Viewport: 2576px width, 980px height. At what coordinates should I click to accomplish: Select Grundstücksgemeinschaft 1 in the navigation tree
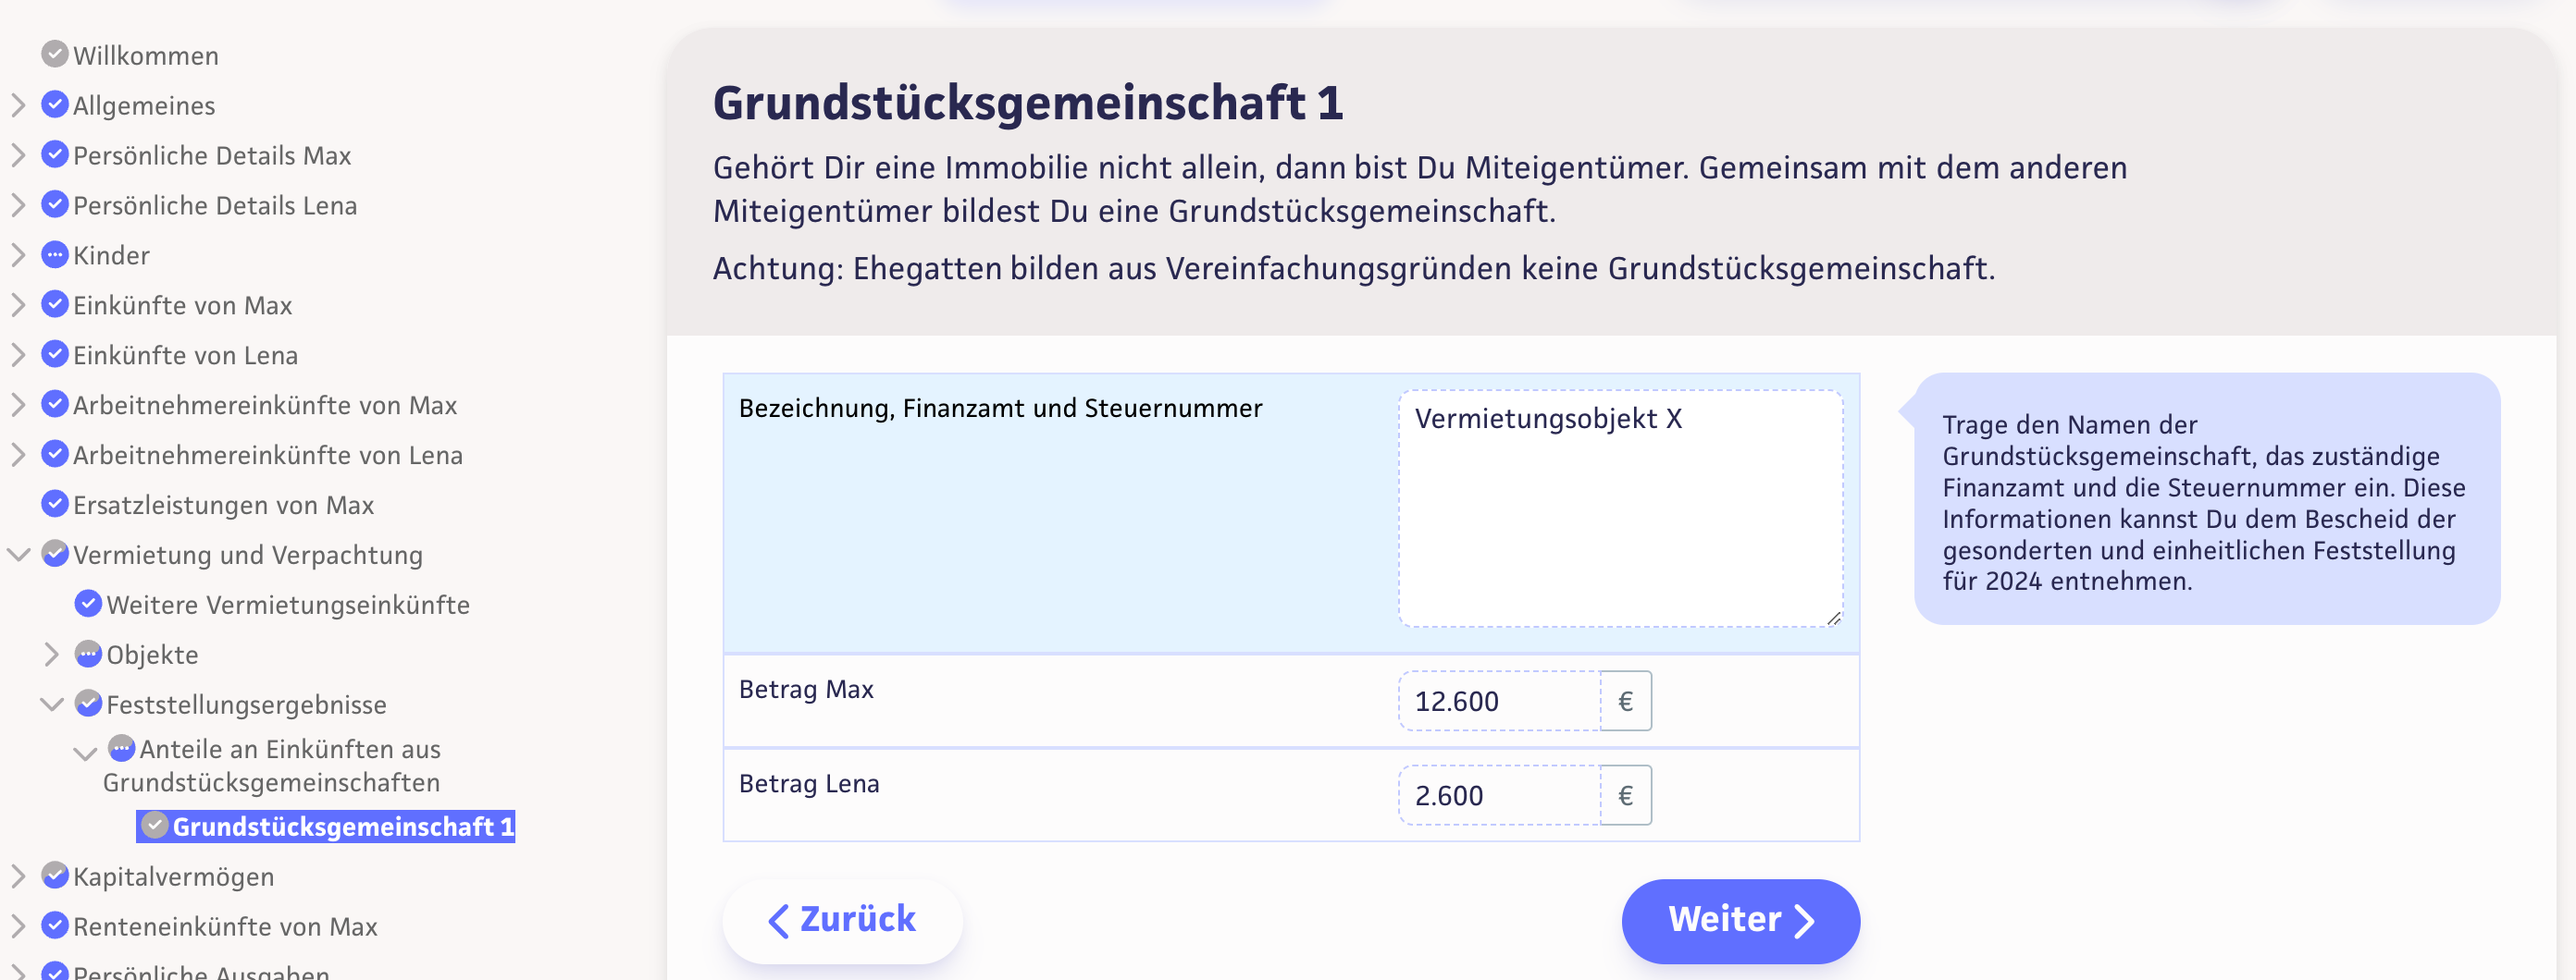[342, 827]
